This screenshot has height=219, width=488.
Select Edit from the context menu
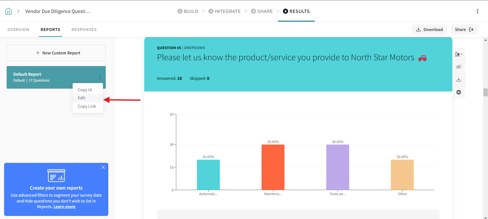pos(82,98)
